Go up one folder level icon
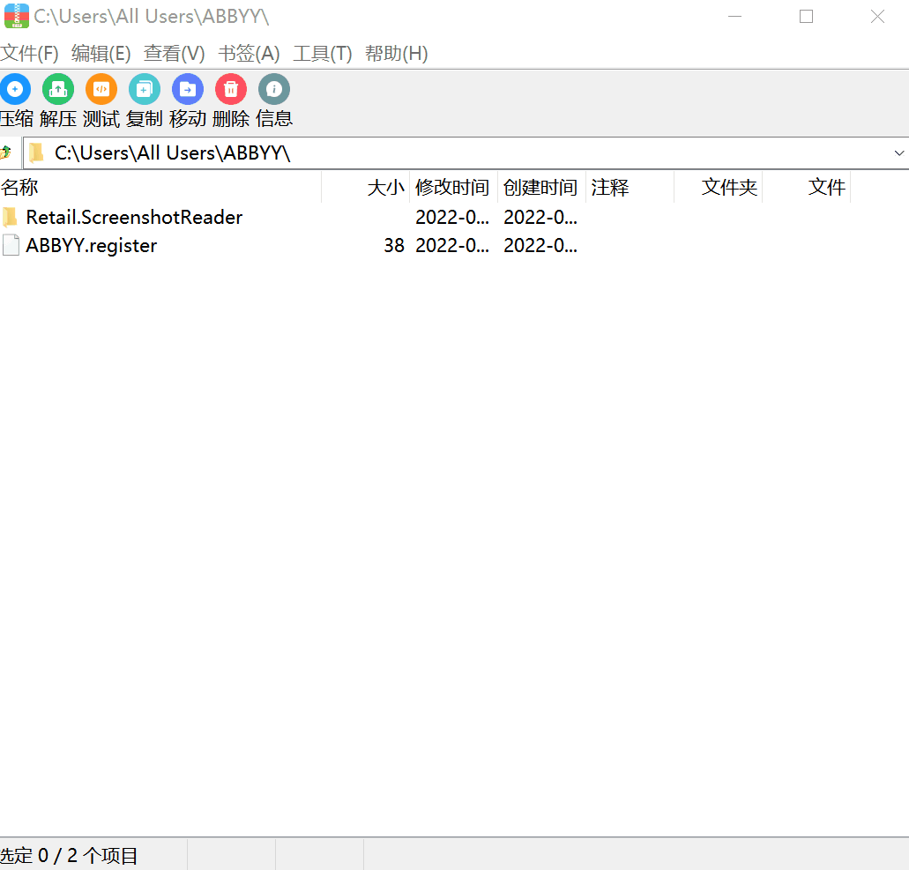909x870 pixels. pos(7,152)
